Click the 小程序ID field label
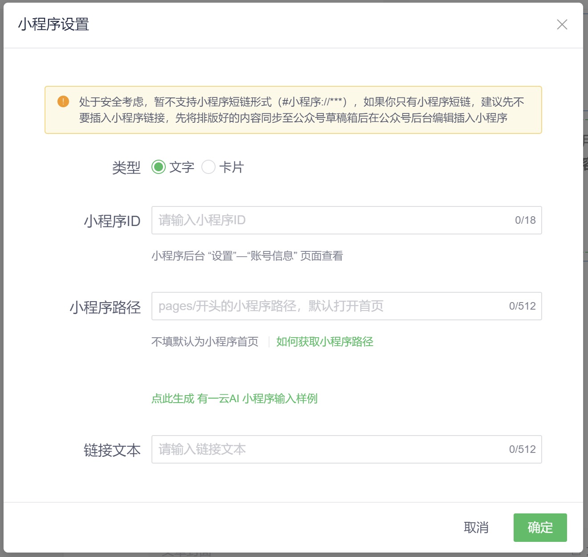The width and height of the screenshot is (588, 557). 112,221
